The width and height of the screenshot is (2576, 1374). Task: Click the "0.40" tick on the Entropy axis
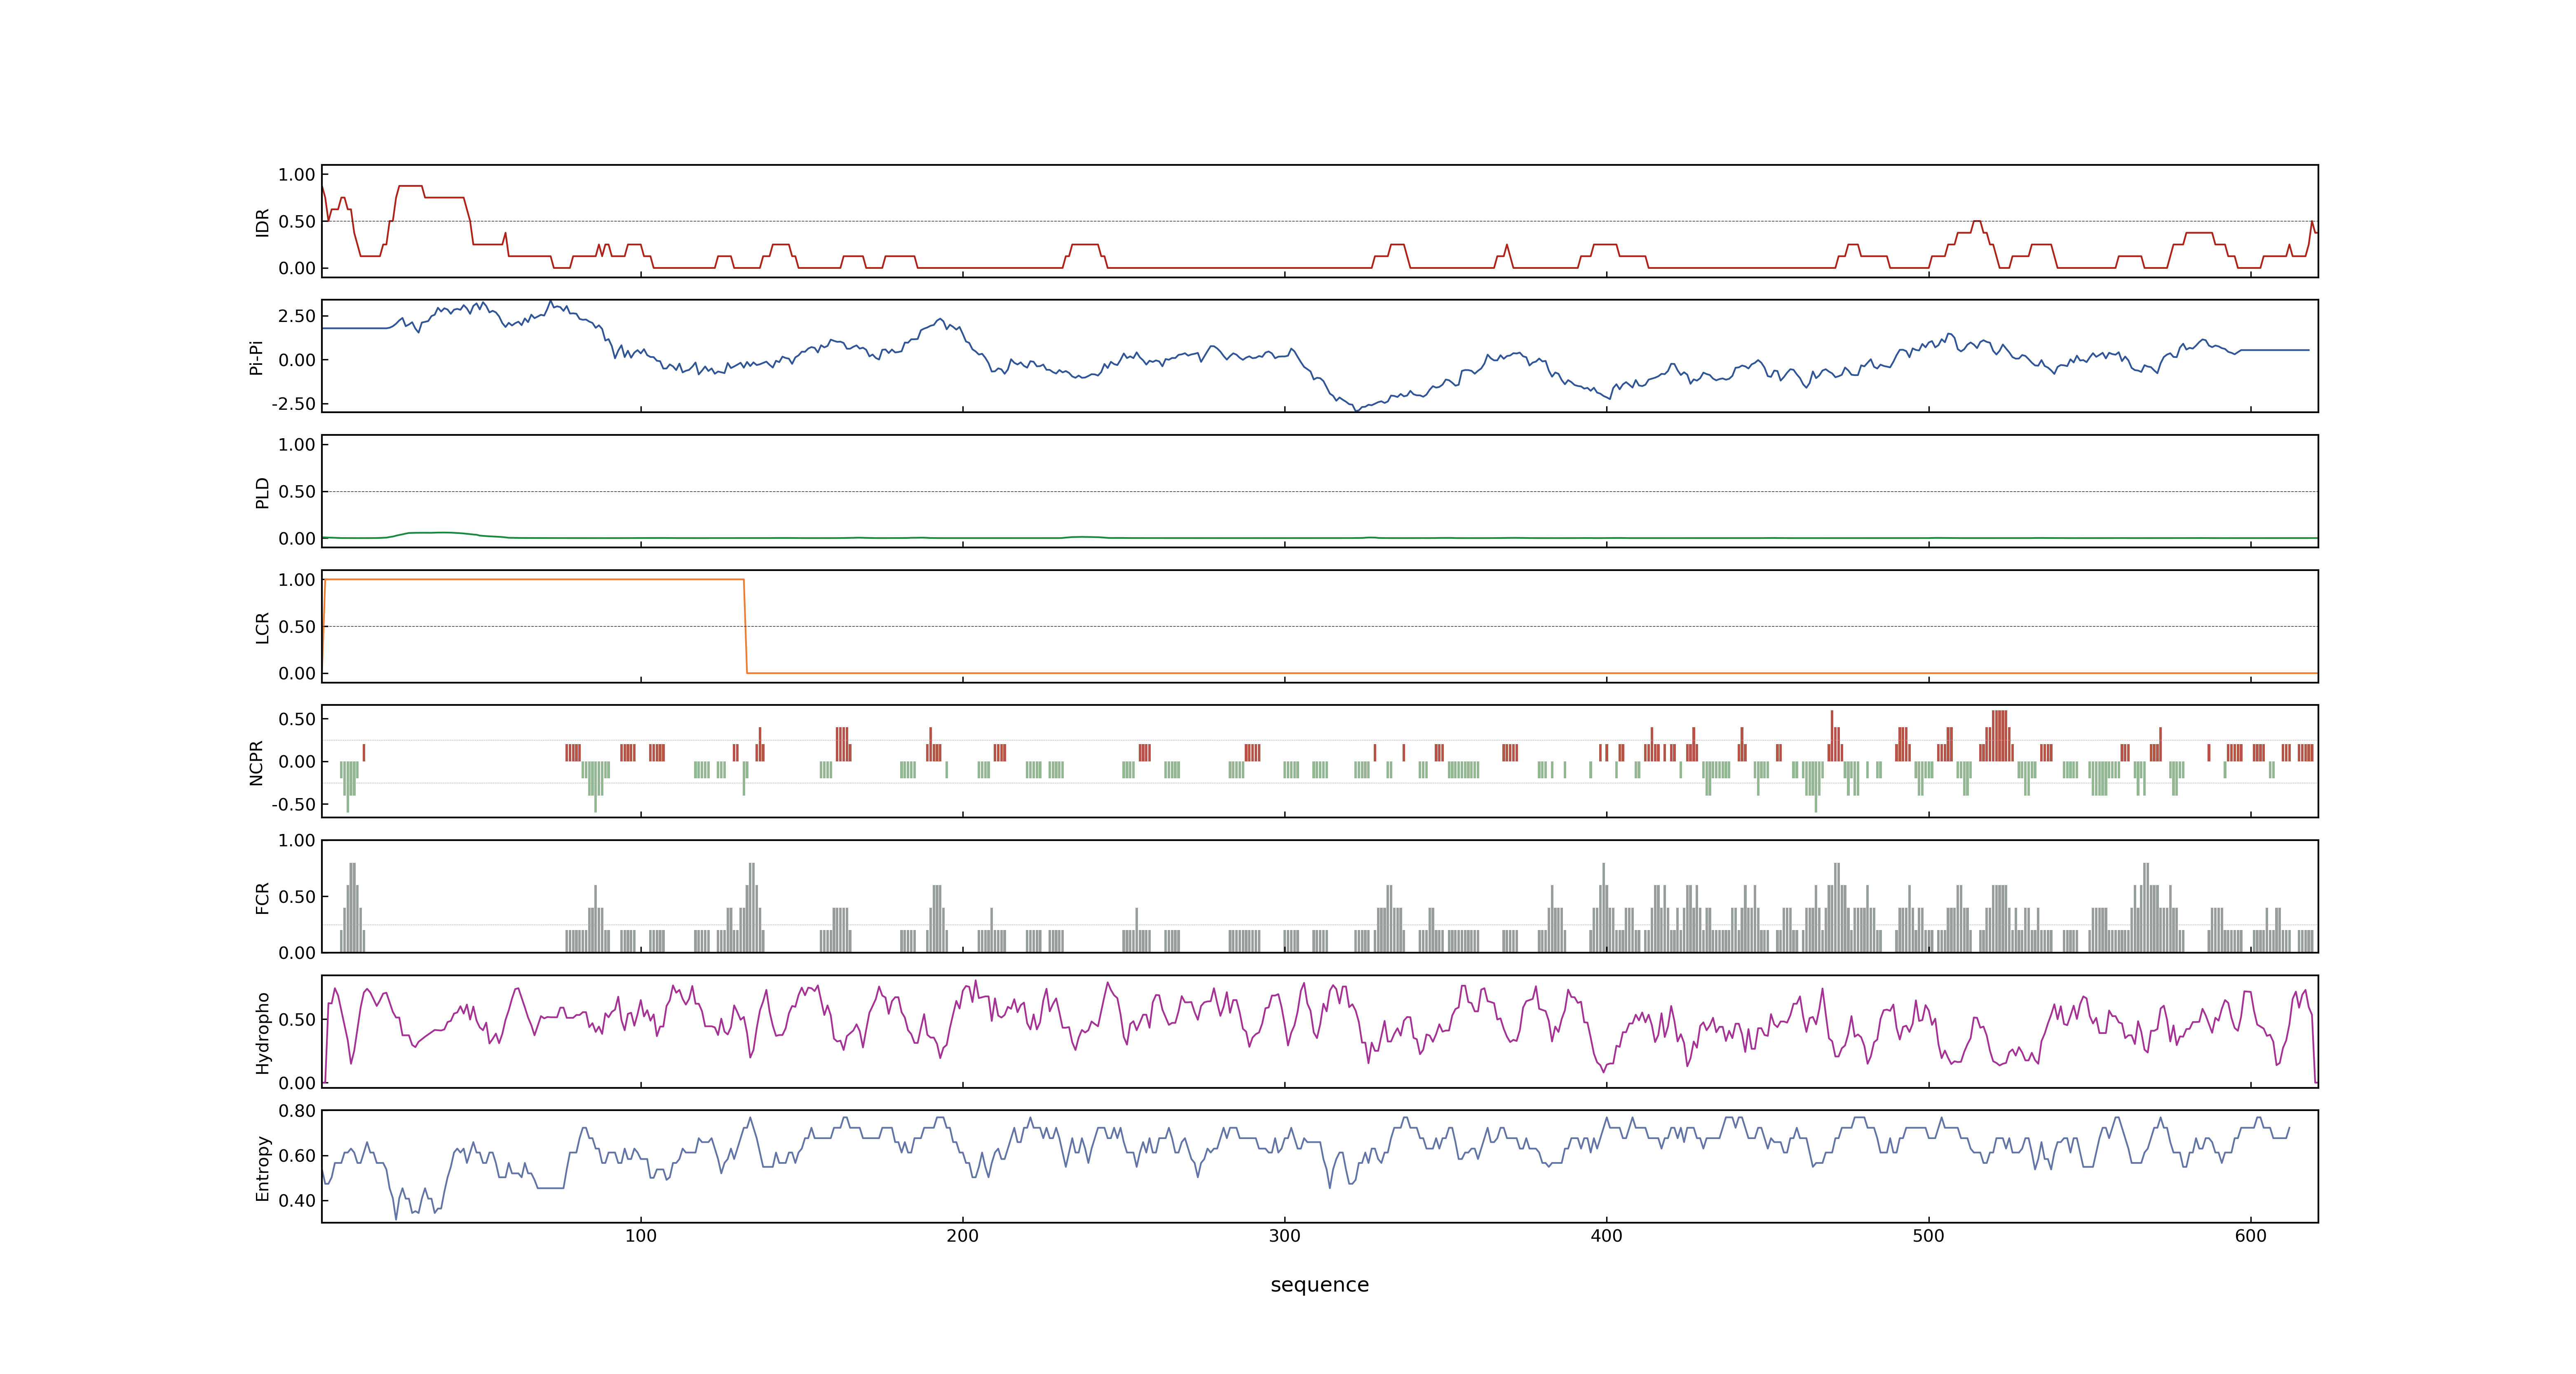[297, 1201]
